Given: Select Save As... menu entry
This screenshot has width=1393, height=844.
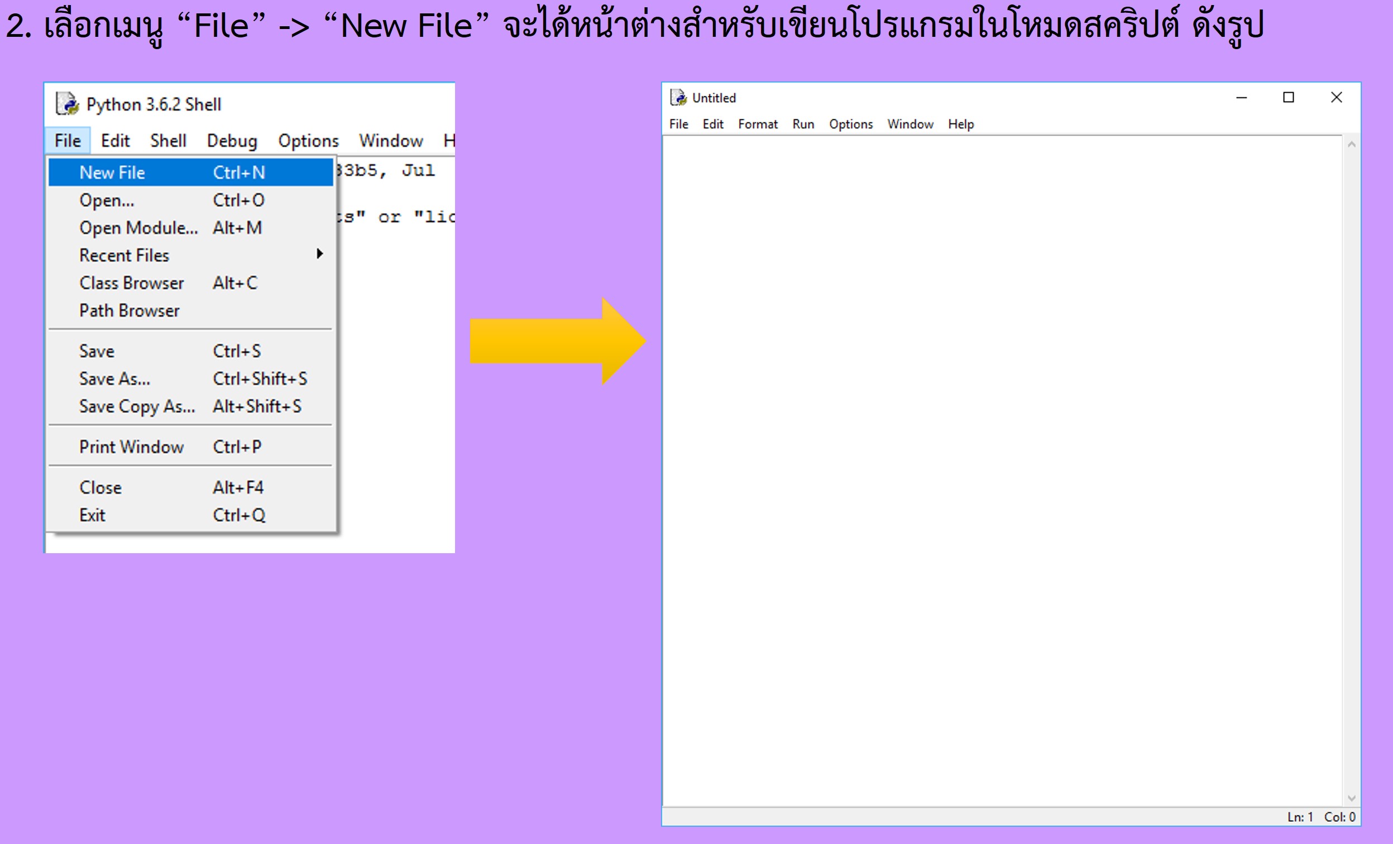Looking at the screenshot, I should point(115,379).
